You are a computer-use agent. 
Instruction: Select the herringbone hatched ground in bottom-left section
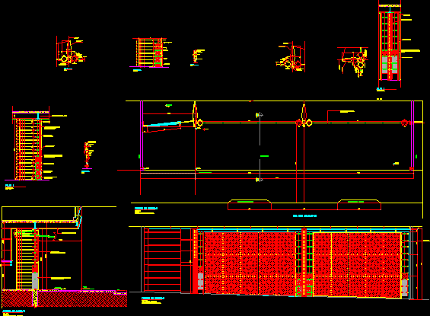point(65,298)
